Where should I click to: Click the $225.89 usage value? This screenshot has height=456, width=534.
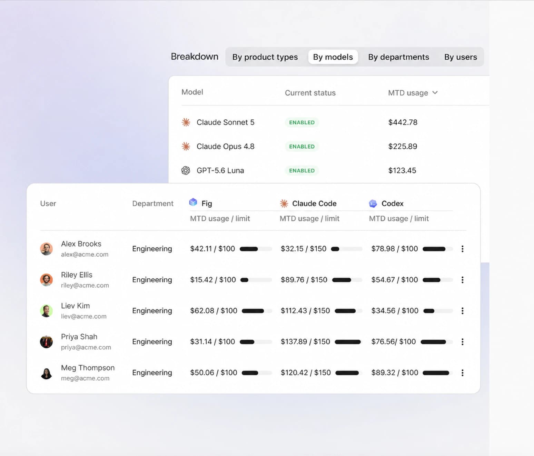403,146
